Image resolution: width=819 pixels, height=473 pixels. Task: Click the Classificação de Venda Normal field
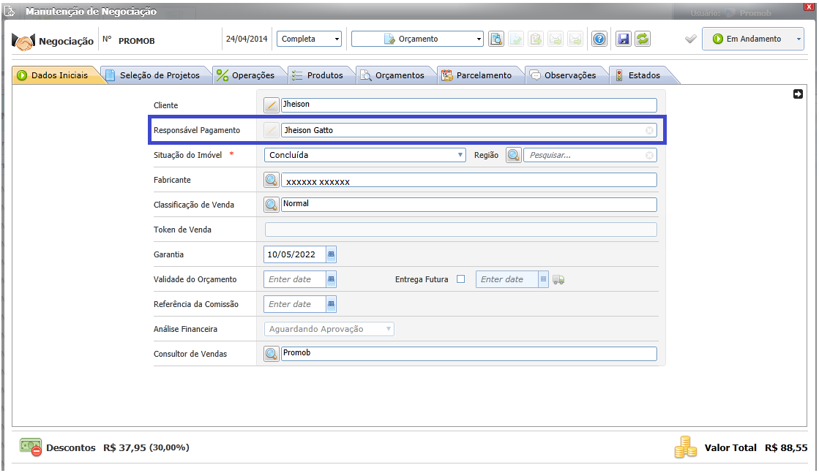click(x=468, y=205)
